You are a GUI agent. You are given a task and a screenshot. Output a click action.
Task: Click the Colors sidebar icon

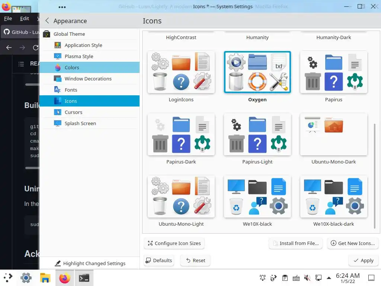point(58,68)
